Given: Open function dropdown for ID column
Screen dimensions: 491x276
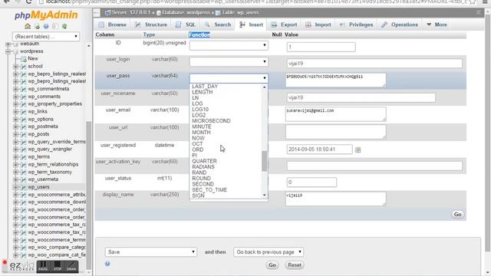Looking at the screenshot, I should point(229,45).
